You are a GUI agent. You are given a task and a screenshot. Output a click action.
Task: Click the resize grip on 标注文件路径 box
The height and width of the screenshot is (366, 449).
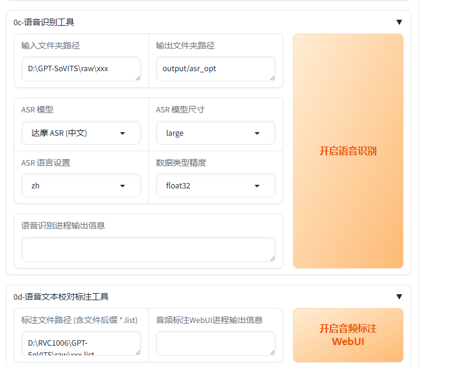click(x=138, y=352)
